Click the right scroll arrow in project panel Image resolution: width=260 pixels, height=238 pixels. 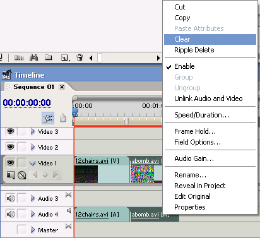(158, 58)
